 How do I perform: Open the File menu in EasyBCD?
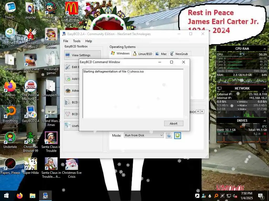[66, 41]
